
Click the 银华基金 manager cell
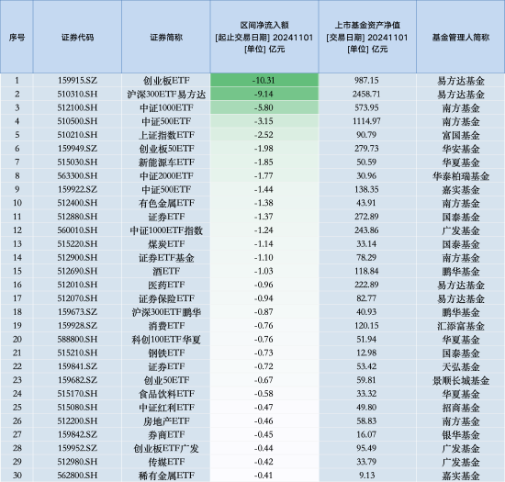pyautogui.click(x=461, y=434)
